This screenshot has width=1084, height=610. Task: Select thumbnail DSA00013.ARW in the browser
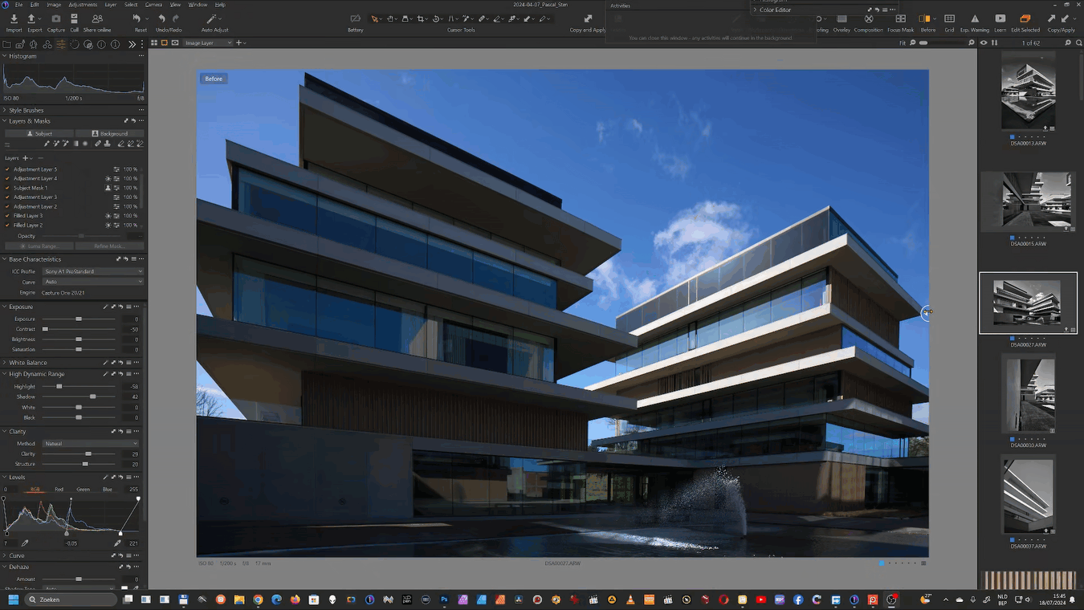1028,92
